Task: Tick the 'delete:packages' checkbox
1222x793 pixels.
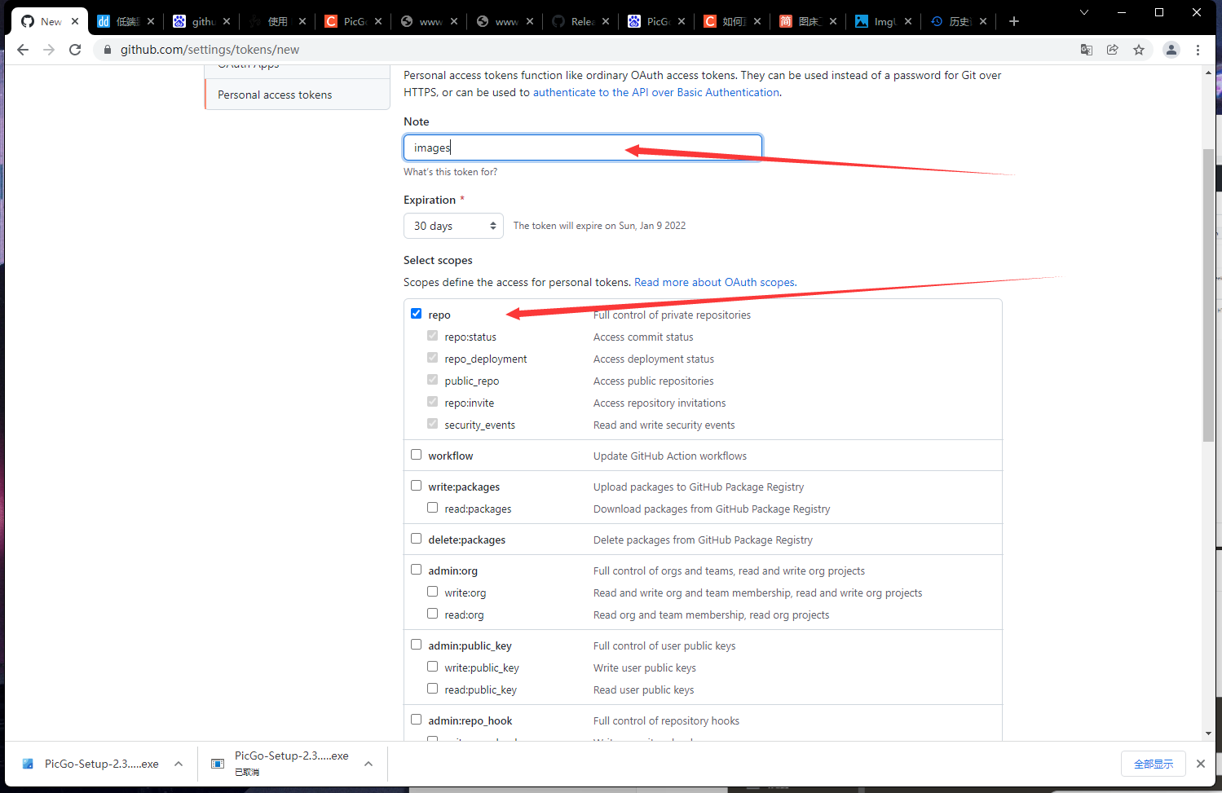Action: (x=417, y=539)
